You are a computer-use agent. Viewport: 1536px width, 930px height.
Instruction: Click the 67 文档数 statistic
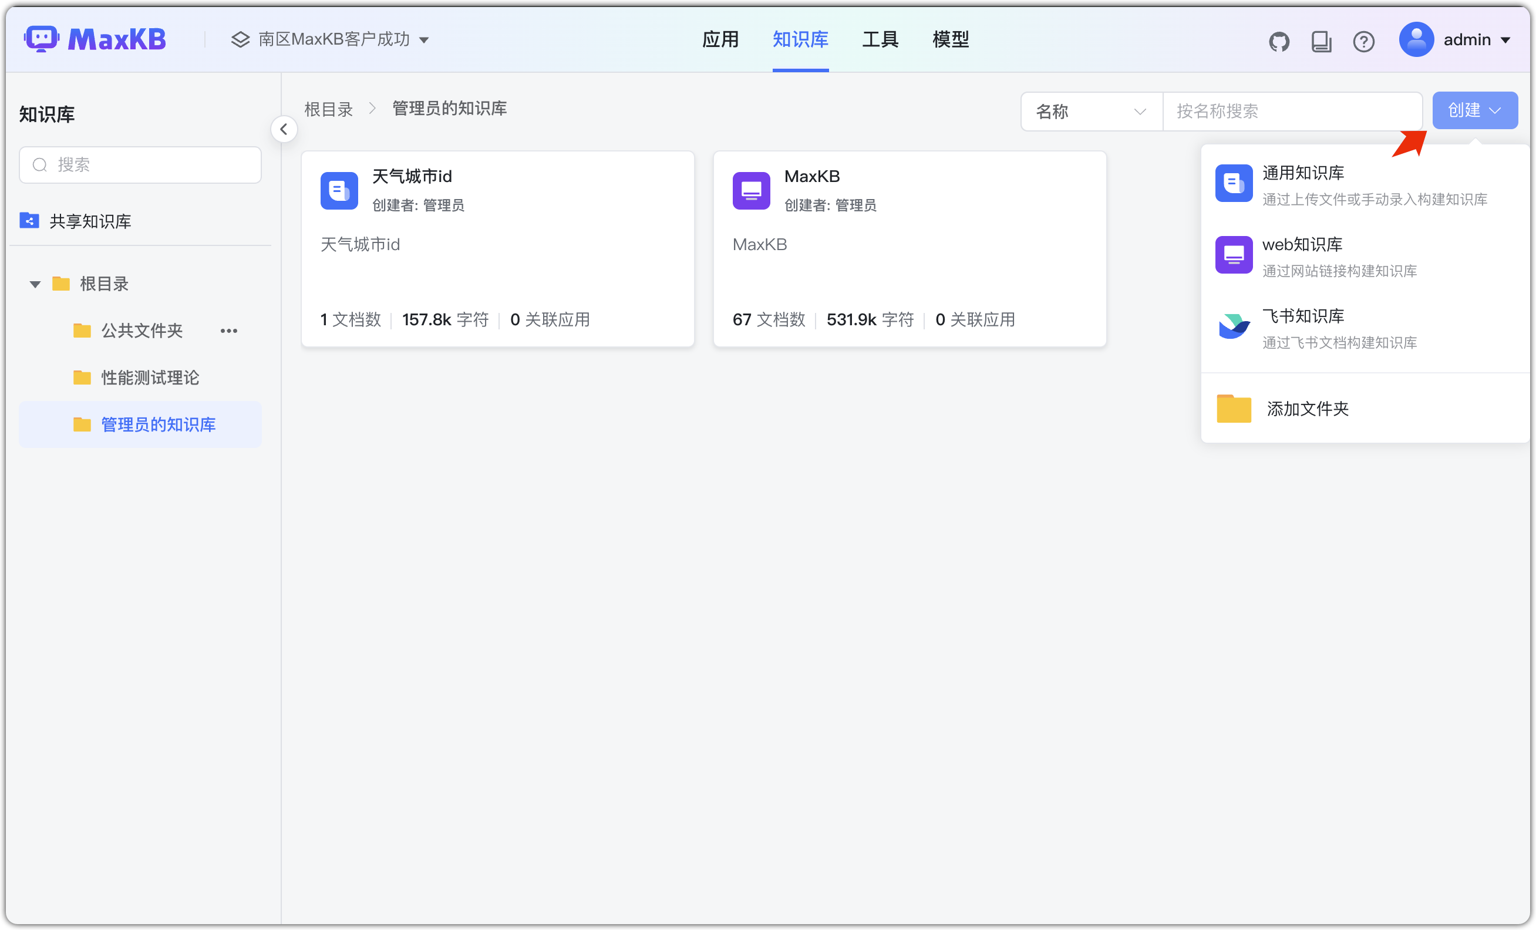tap(769, 320)
